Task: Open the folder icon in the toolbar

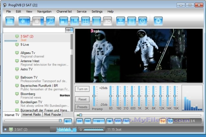Action: pyautogui.click(x=10, y=21)
